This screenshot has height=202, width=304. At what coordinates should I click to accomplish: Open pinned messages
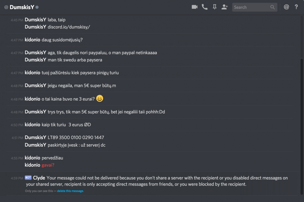pyautogui.click(x=215, y=7)
